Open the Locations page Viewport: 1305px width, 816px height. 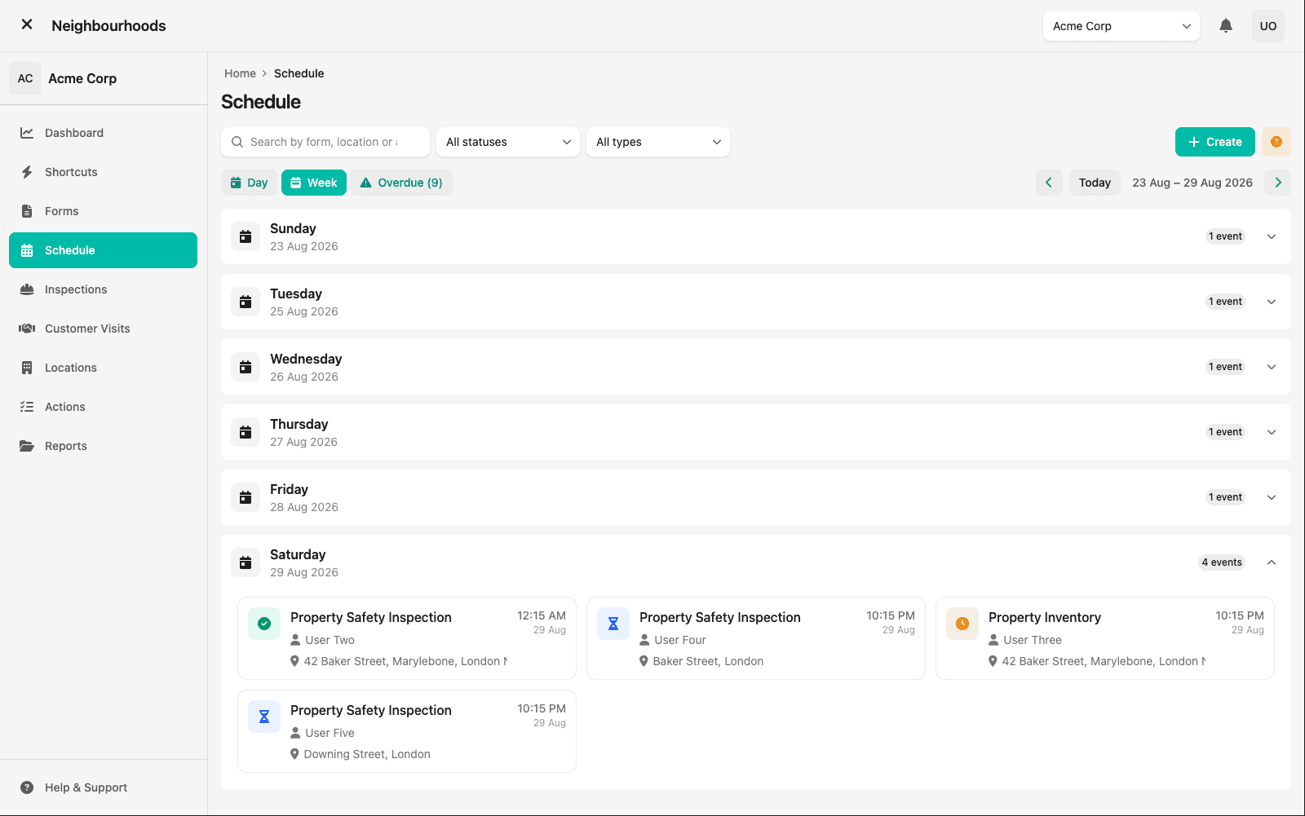(103, 368)
